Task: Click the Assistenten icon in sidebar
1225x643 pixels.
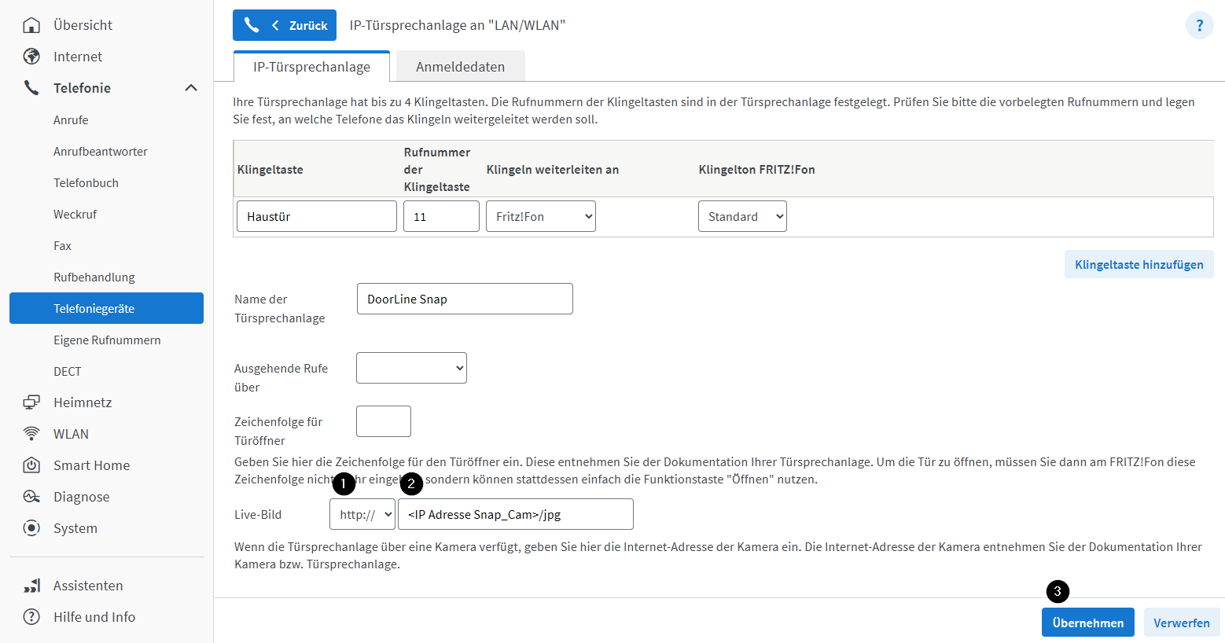Action: (31, 586)
